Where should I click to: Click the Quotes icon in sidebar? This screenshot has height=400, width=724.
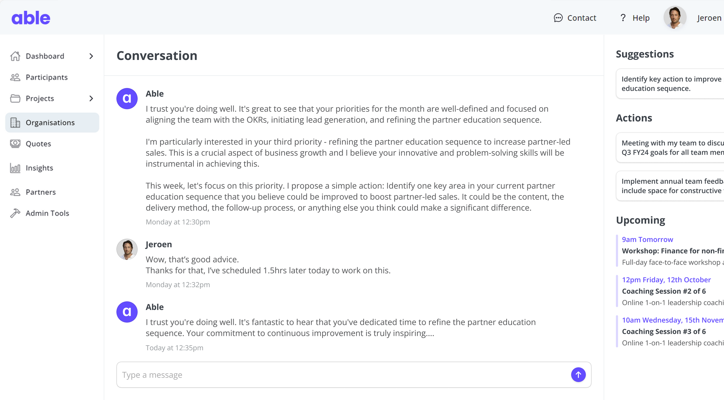(15, 144)
